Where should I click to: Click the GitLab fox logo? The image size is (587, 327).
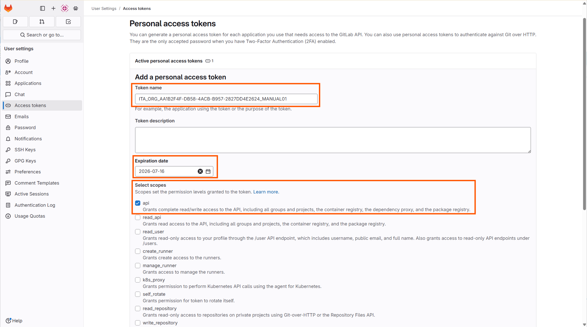point(8,8)
